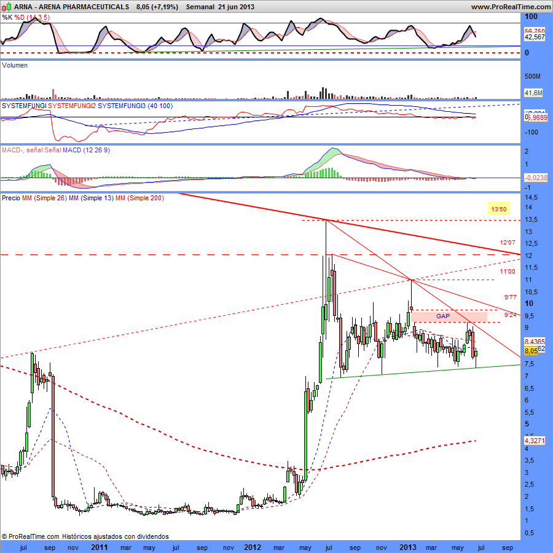This screenshot has width=553, height=553.
Task: Select the Precio panel label
Action: coord(11,198)
